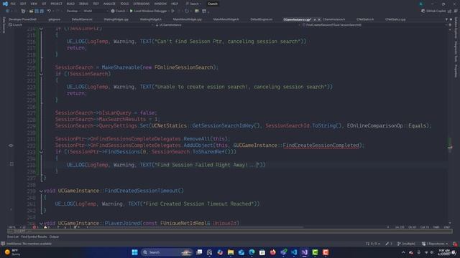460x258 pixels.
Task: Click the Undo toolbar icon
Action: 49,11
